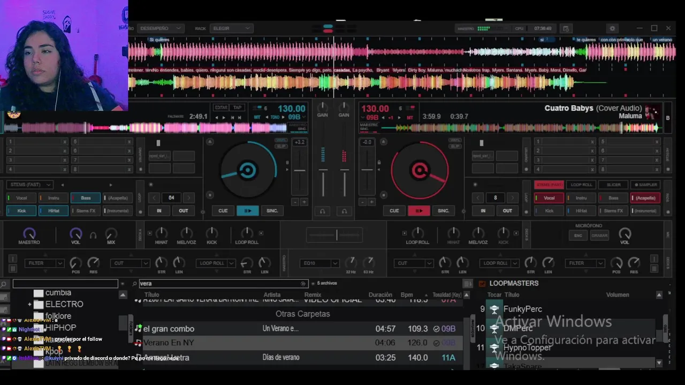This screenshot has width=685, height=385.
Task: Toggle (Acapella) on the right deck
Action: 645,198
